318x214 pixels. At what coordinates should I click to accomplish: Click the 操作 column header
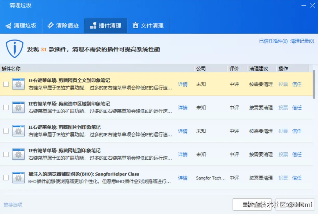(293, 69)
